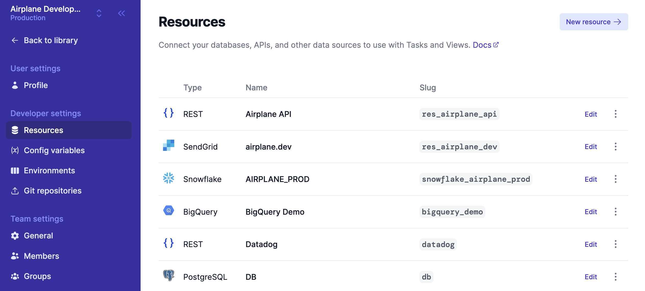Image resolution: width=645 pixels, height=291 pixels.
Task: Click the back arrow icon beside Back to library
Action: click(15, 40)
